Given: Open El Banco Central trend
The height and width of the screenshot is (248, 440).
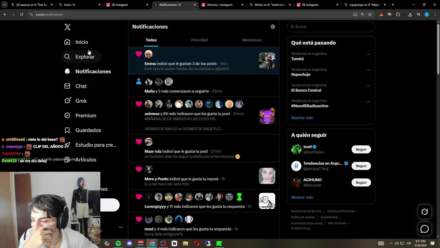Looking at the screenshot, I should coord(306,90).
